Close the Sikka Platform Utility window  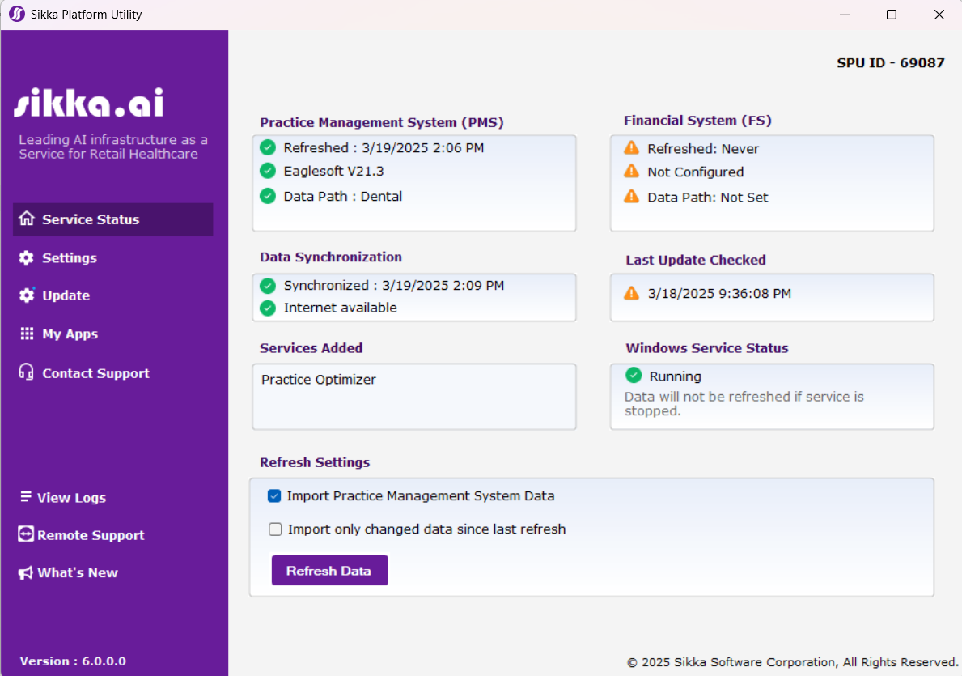point(939,14)
